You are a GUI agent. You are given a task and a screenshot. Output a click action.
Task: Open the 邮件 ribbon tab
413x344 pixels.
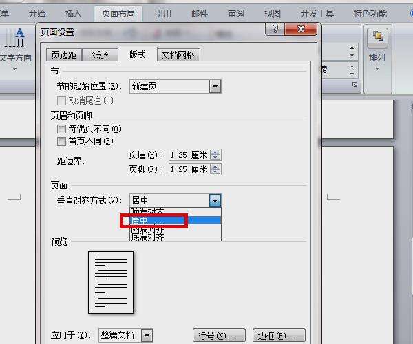click(200, 14)
